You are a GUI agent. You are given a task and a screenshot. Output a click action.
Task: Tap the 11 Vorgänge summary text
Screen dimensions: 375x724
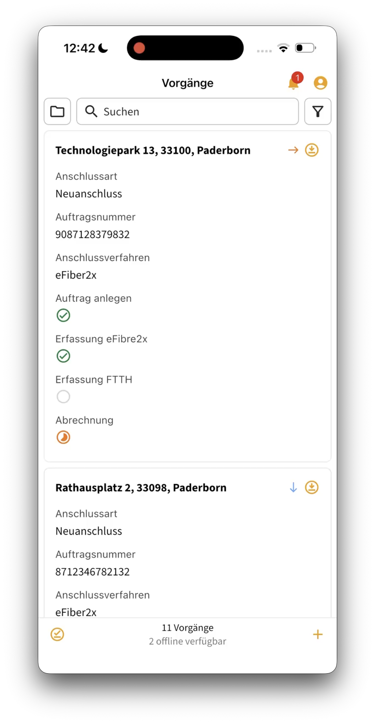point(187,628)
